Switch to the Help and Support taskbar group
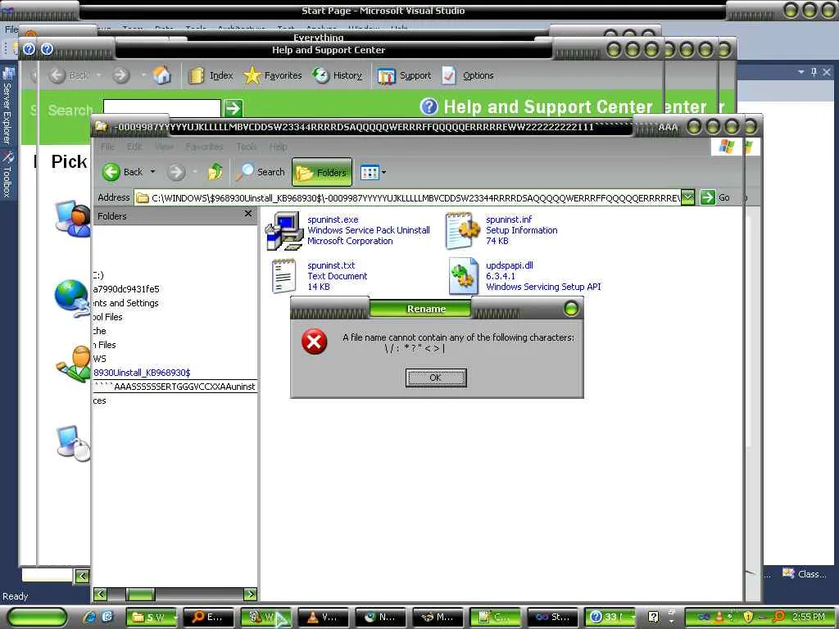The image size is (839, 629). click(x=610, y=617)
